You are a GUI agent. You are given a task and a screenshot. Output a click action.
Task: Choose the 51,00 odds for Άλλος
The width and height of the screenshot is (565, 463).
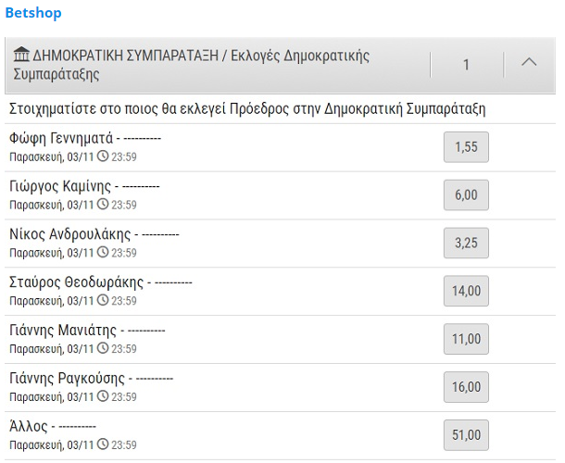[466, 434]
